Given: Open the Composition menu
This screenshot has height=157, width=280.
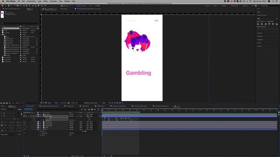Looking at the screenshot, I should click(x=31, y=1).
